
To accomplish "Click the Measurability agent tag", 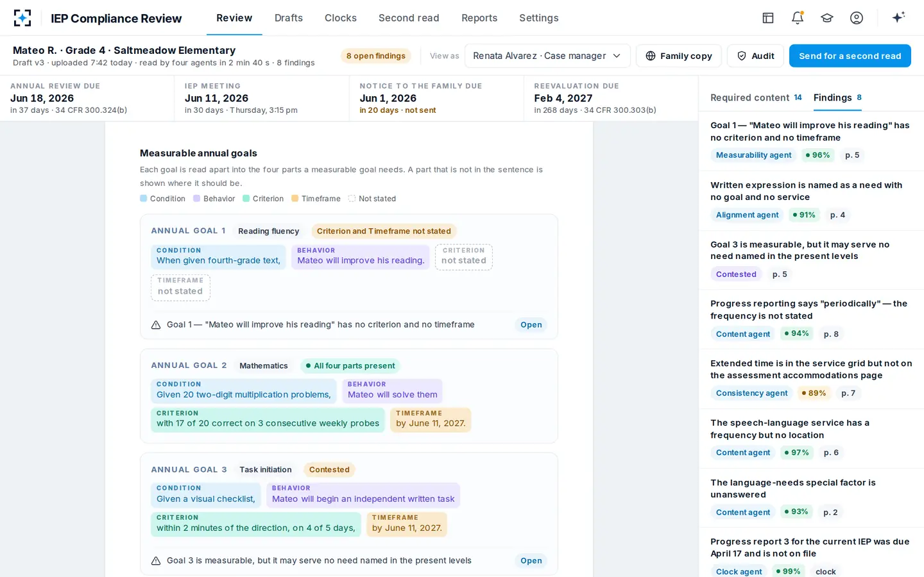I will pyautogui.click(x=754, y=155).
